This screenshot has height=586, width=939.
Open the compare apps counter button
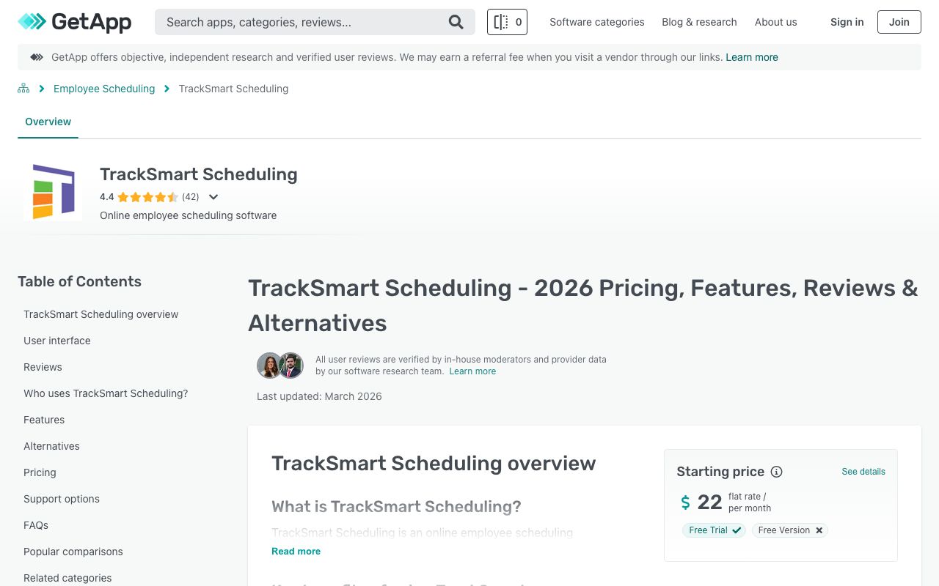click(507, 22)
